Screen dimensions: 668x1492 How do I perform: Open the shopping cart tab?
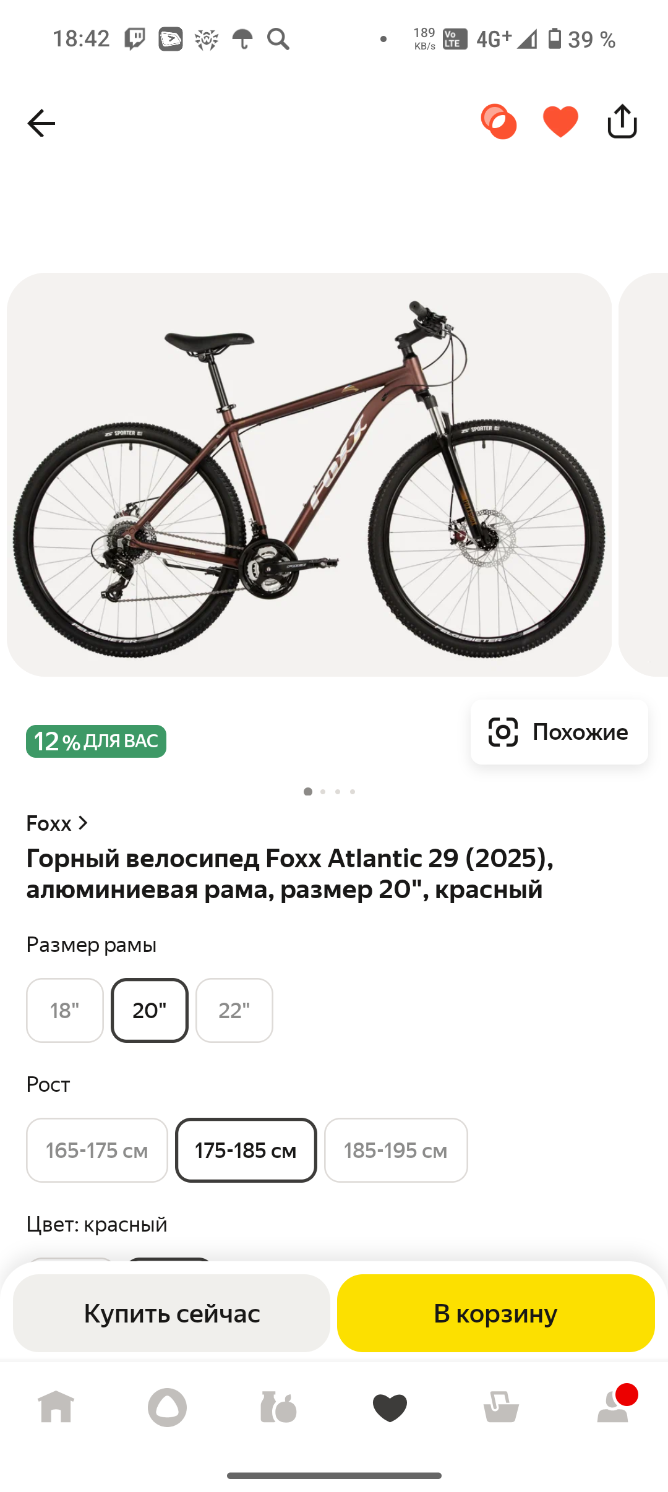(x=501, y=1407)
